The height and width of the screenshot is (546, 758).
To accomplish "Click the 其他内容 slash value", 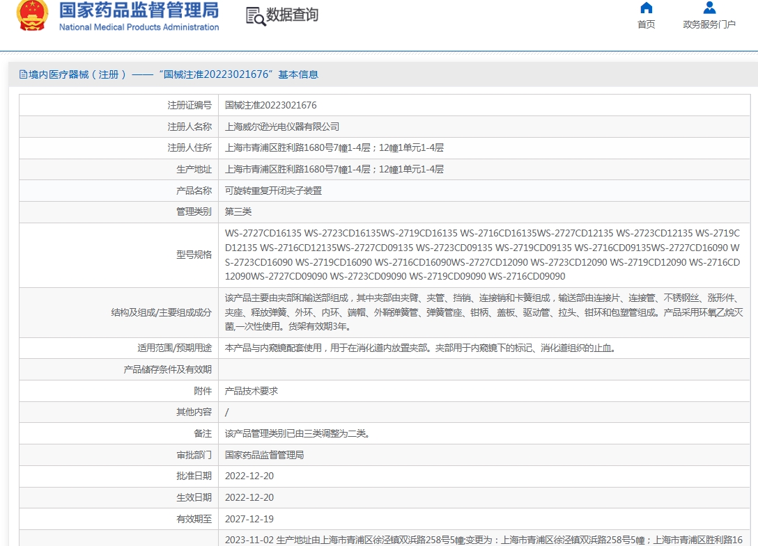I will coord(226,412).
